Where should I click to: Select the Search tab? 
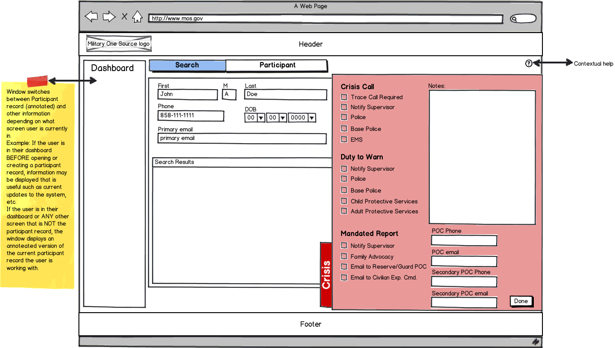187,65
